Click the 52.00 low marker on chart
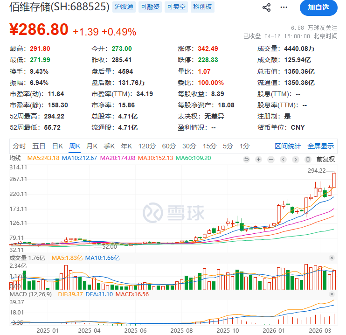346x335 pixels. pos(110,247)
